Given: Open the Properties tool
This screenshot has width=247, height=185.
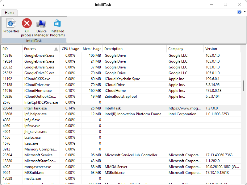Looking at the screenshot, I should [x=11, y=26].
